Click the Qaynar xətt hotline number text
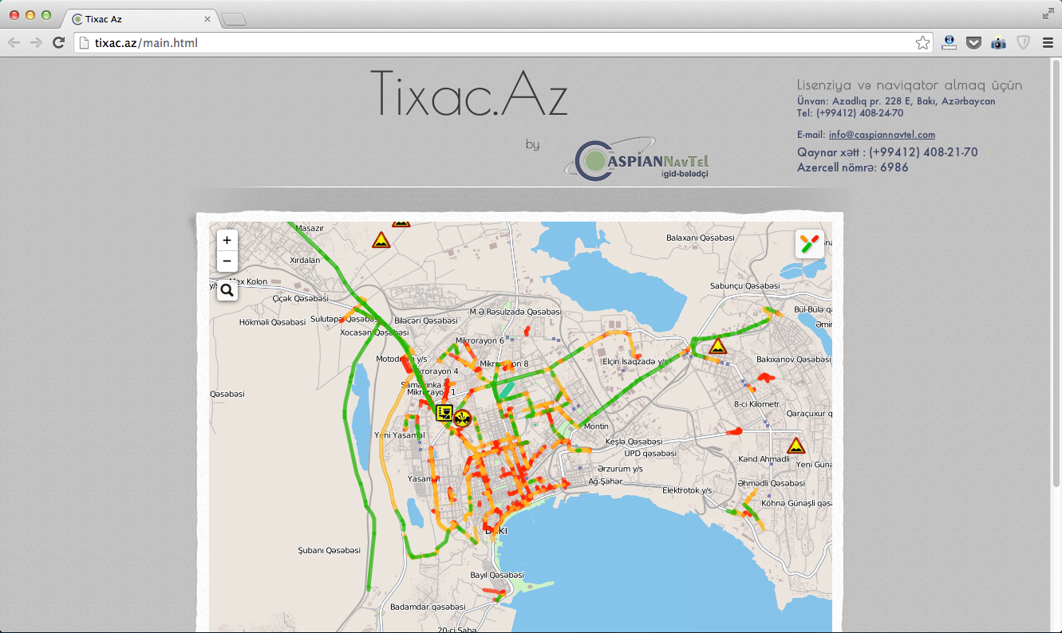The image size is (1062, 633). (x=887, y=152)
